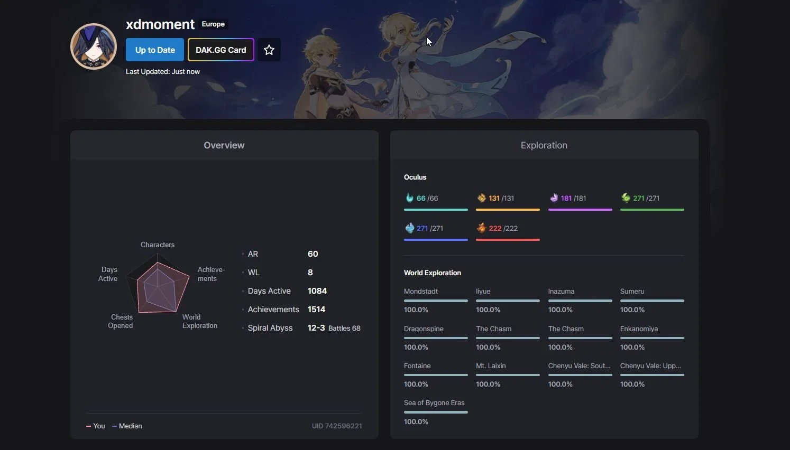The width and height of the screenshot is (790, 450).
Task: Click the Anemoculus icon beside 66/66
Action: [409, 198]
